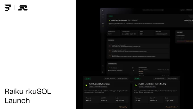The image size is (193, 109).
Task: Open the app logo atop the sidebar
Action: pyautogui.click(x=103, y=10)
